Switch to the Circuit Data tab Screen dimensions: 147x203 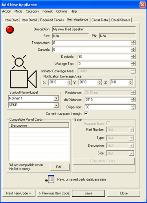tap(100, 20)
